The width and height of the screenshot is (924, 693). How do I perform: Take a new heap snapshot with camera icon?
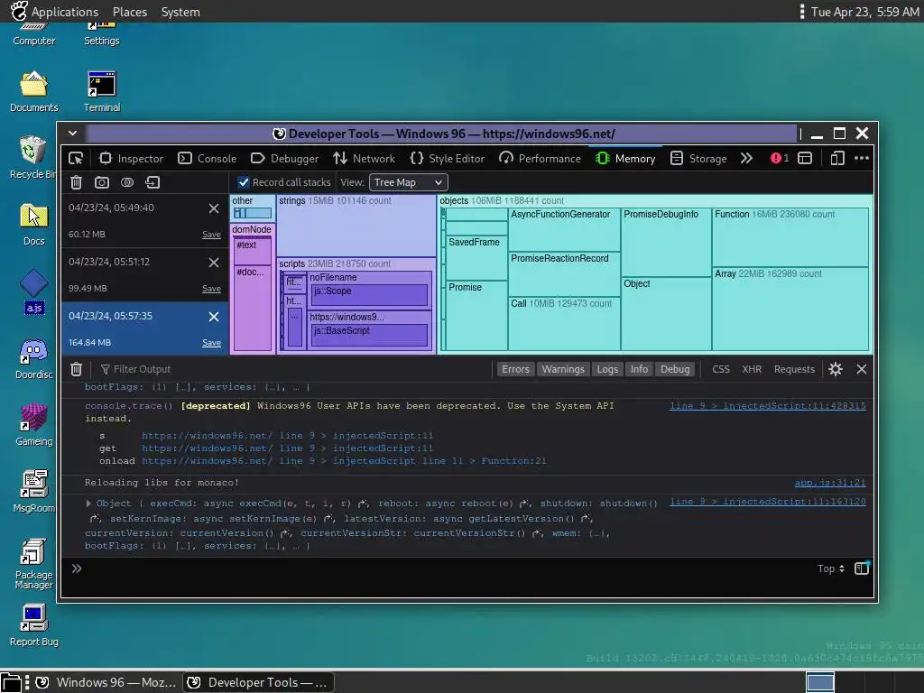[102, 182]
